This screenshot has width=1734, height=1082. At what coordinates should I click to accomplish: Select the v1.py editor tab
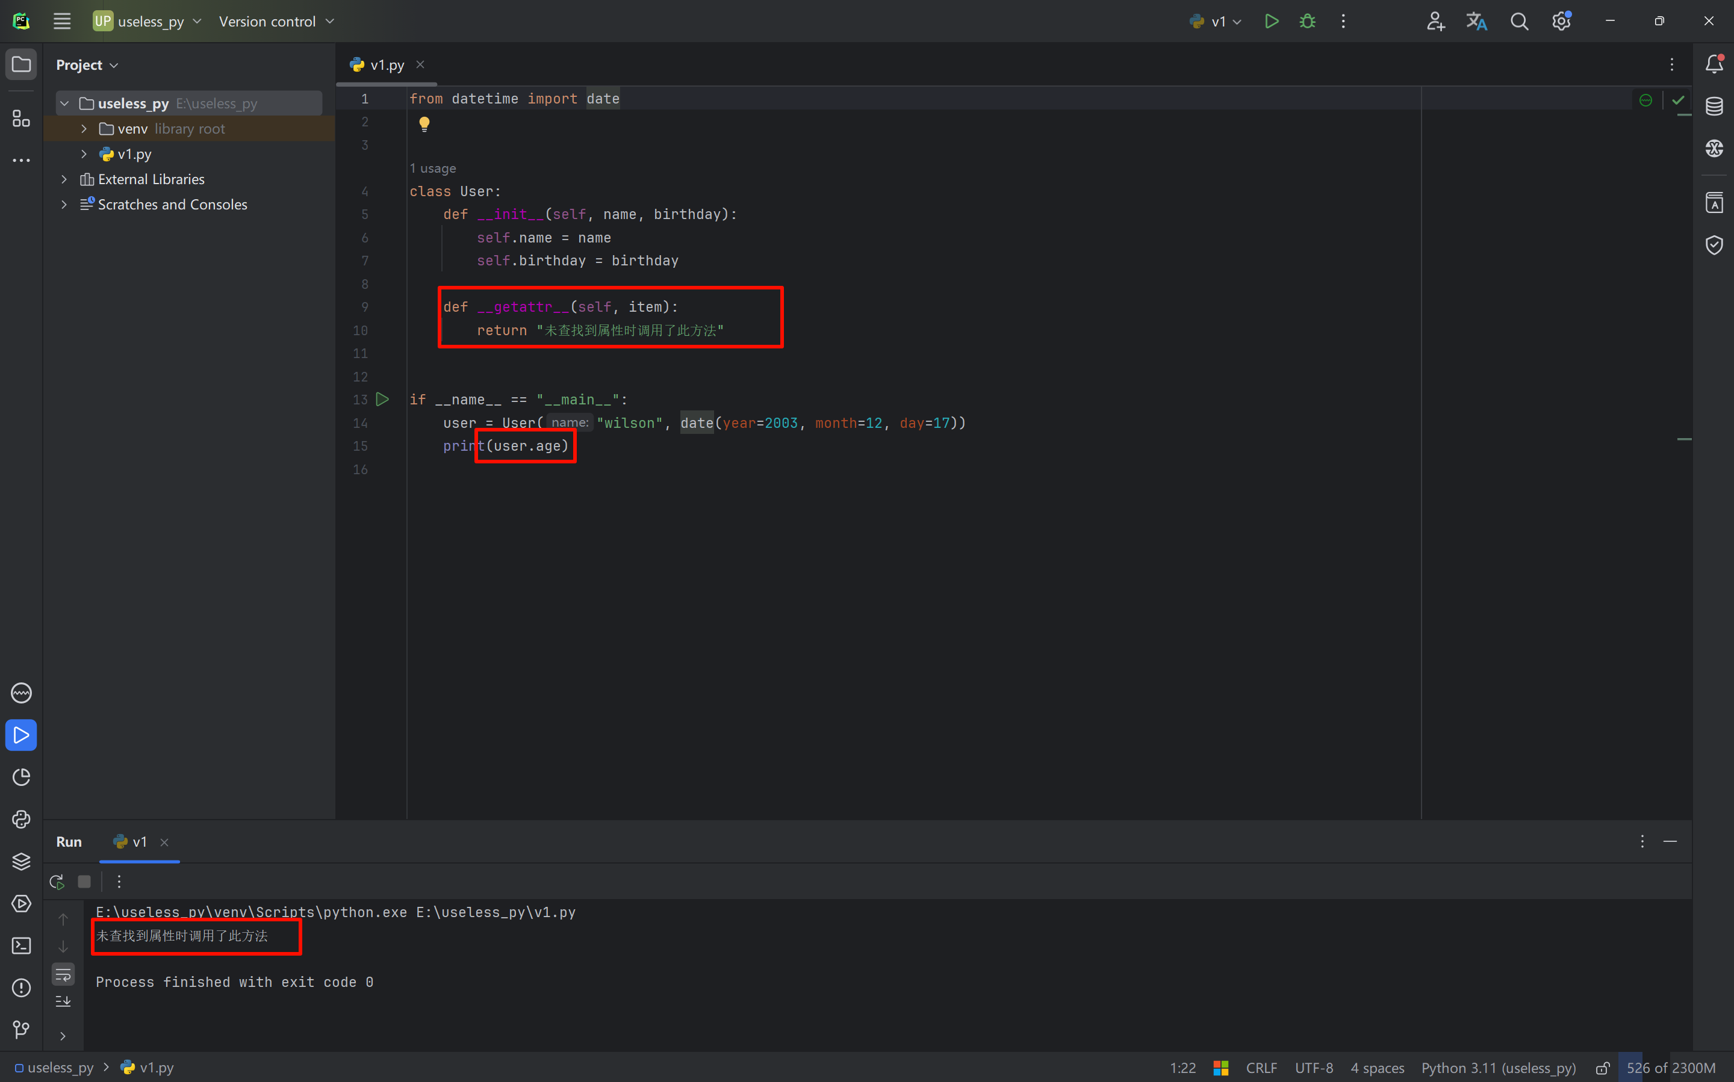click(x=387, y=65)
